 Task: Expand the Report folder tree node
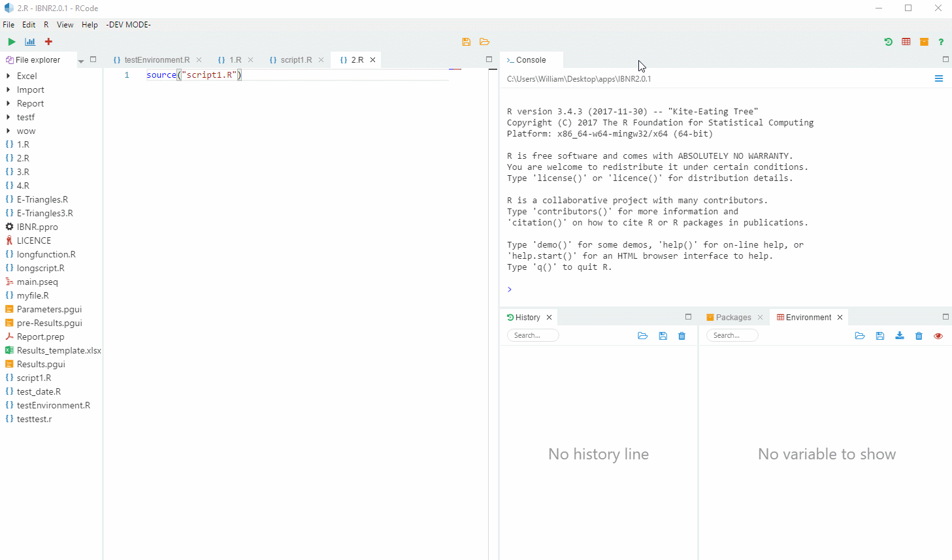(8, 103)
